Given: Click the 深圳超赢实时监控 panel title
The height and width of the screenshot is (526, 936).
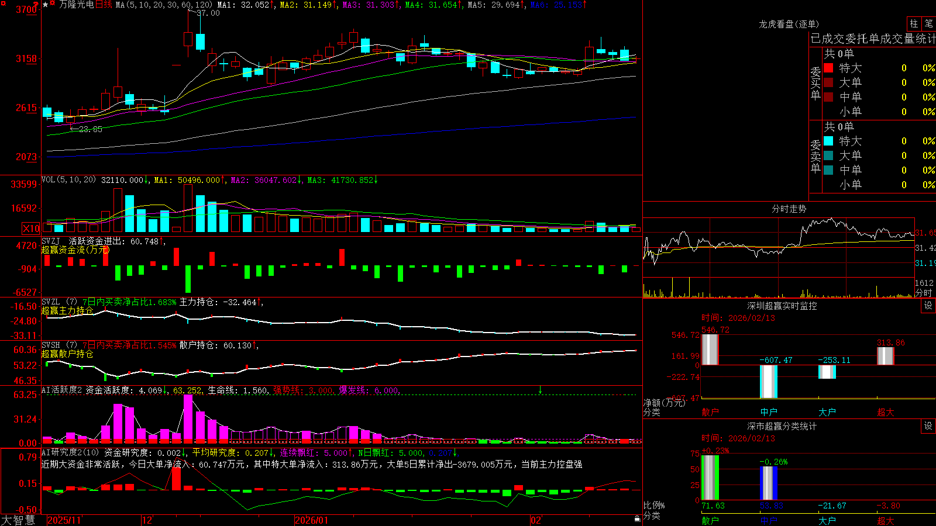Looking at the screenshot, I should pos(782,306).
